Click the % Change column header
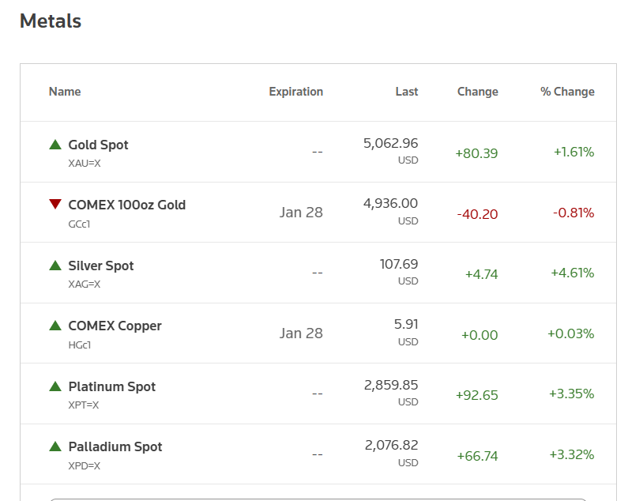Viewport: 643px width, 501px height. [x=567, y=92]
